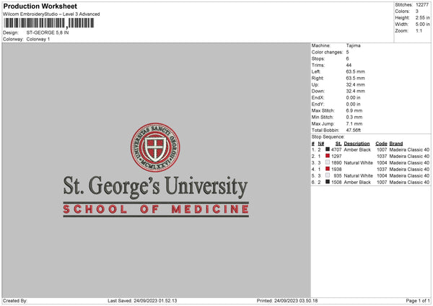Click the 'St.' column header
Image resolution: width=433 pixels, height=306 pixels.
click(x=338, y=144)
